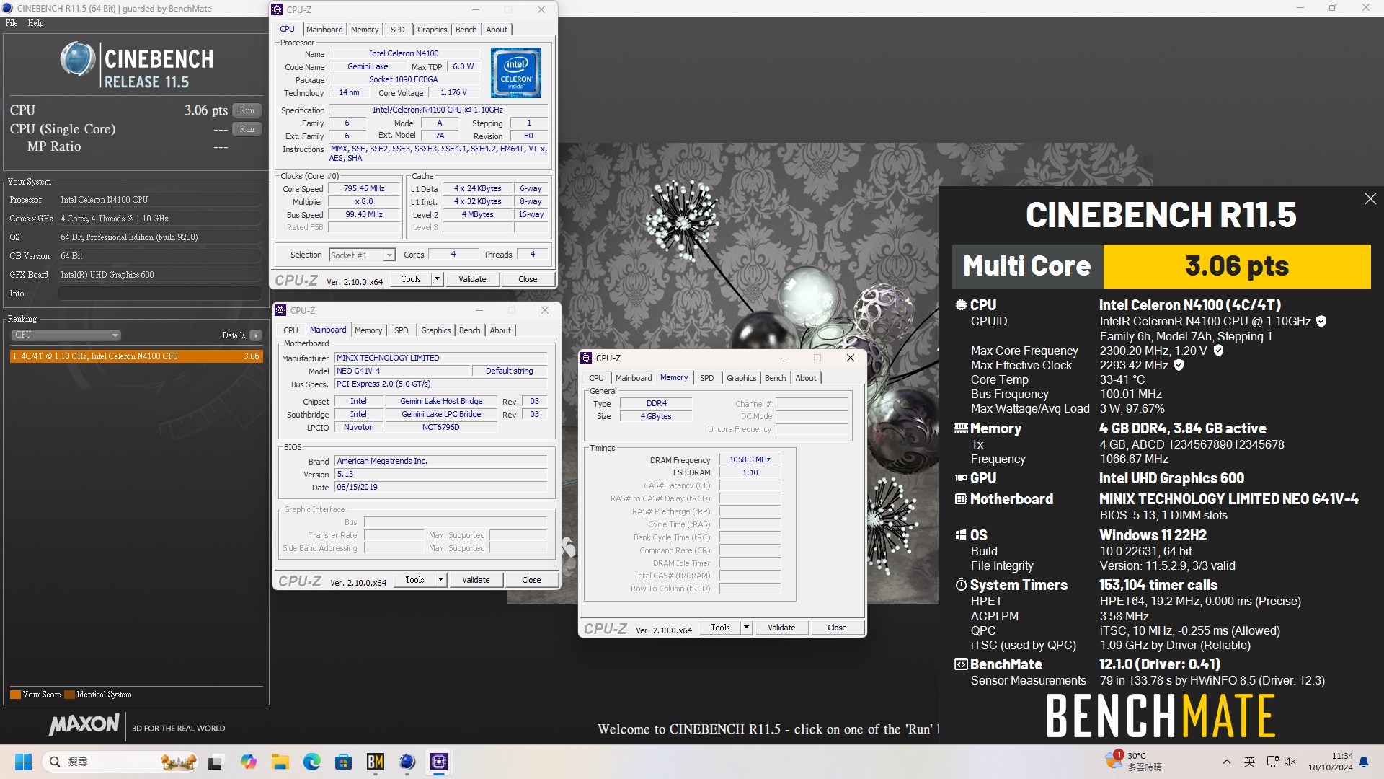Click the CPU-Z icon in Memory window title
Viewport: 1384px width, 779px height.
point(587,358)
